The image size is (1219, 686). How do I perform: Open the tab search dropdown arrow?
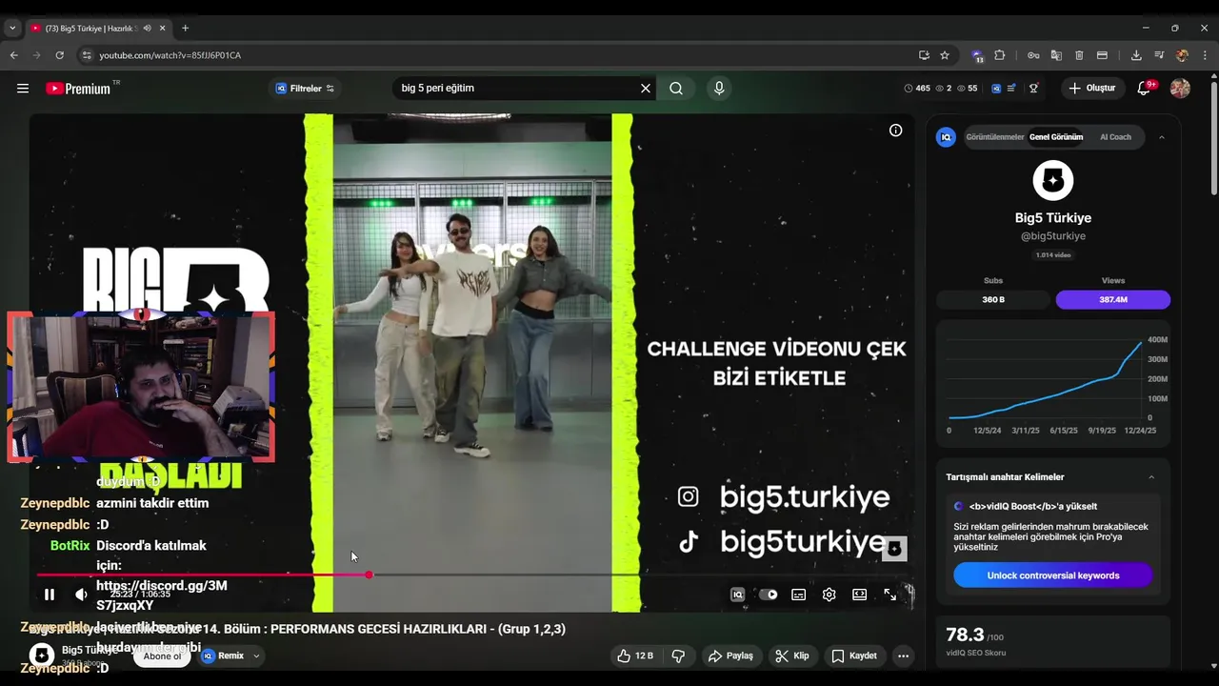(12, 29)
